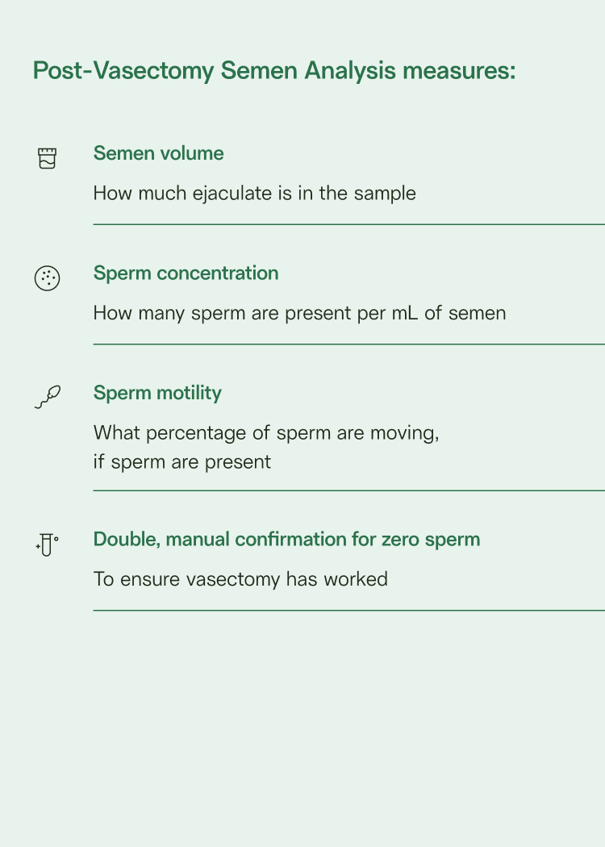Screen dimensions: 605x847
Task: Click divider line below Sperm motility section
Action: [x=349, y=490]
